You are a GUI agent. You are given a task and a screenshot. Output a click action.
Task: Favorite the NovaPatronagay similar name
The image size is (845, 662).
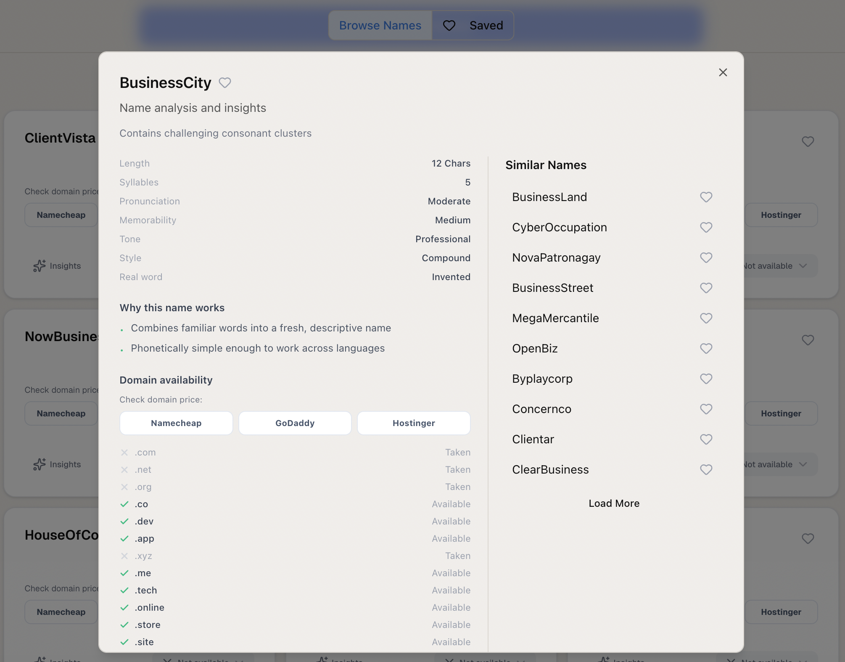[x=706, y=257]
